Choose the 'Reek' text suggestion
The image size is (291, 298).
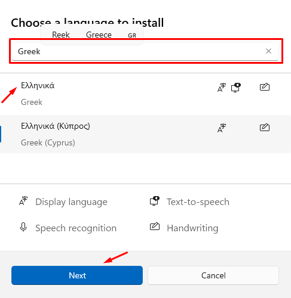(61, 35)
